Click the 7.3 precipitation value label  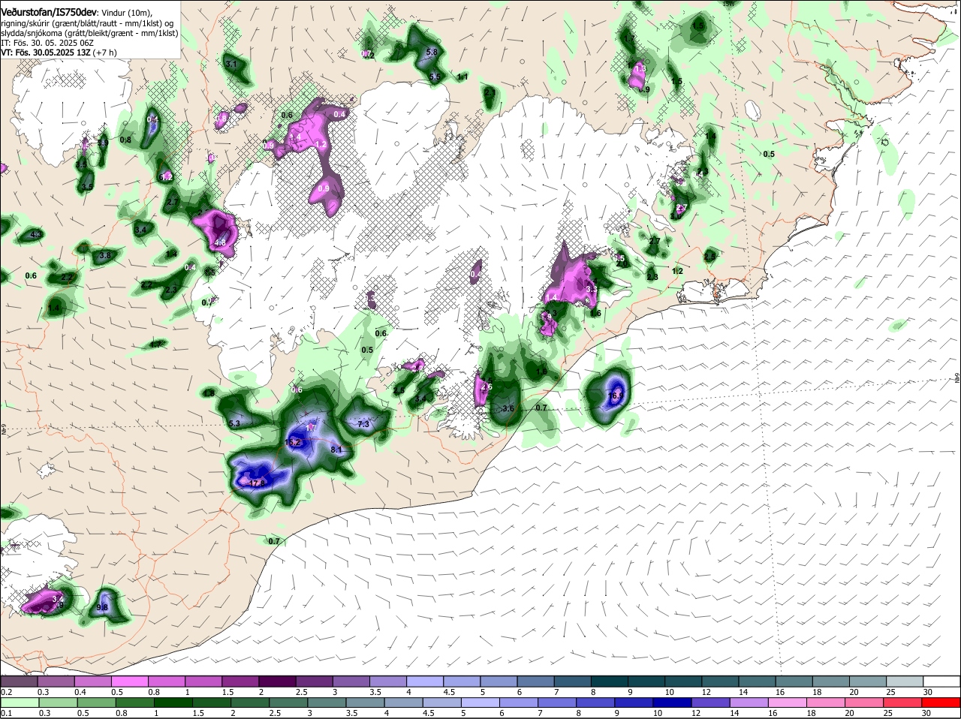(363, 424)
